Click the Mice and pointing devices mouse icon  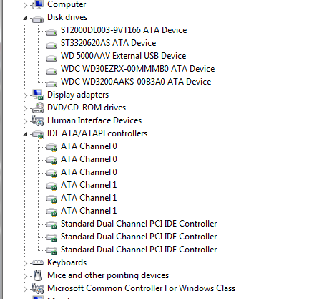click(38, 275)
